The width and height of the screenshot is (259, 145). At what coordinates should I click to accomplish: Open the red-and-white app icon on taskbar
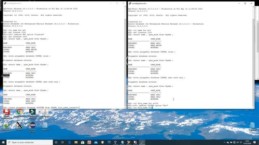[x=89, y=142]
